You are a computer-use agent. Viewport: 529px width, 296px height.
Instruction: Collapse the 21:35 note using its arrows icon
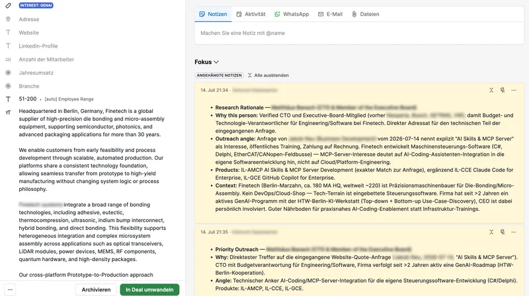pos(491,232)
